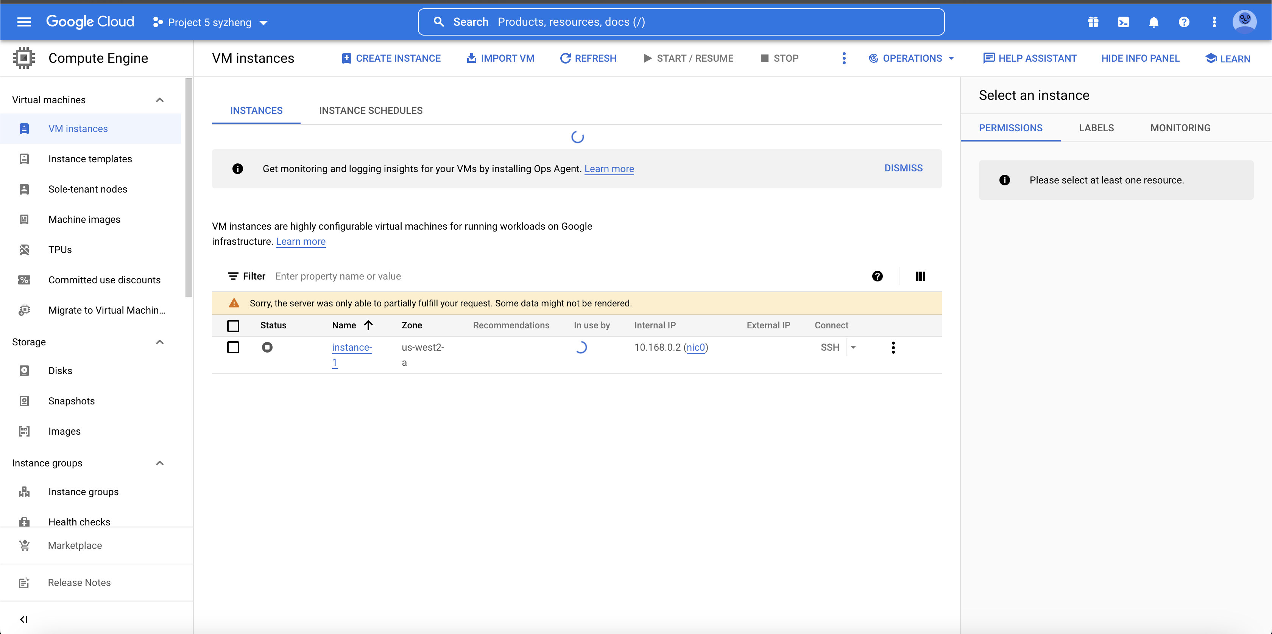This screenshot has height=634, width=1272.
Task: Click the Google Cloud logo
Action: (x=90, y=22)
